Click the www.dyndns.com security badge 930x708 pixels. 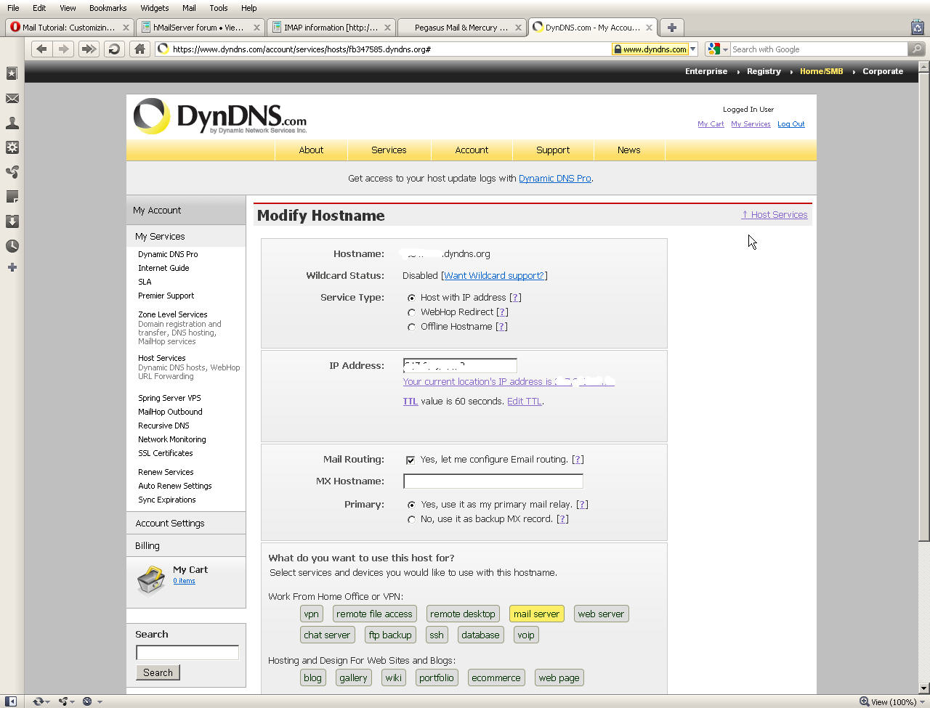point(650,49)
